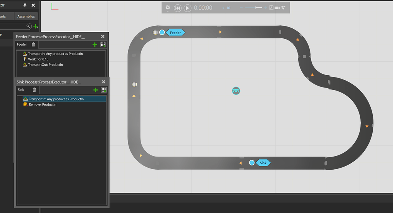
Task: Play the simulation
Action: coord(187,8)
